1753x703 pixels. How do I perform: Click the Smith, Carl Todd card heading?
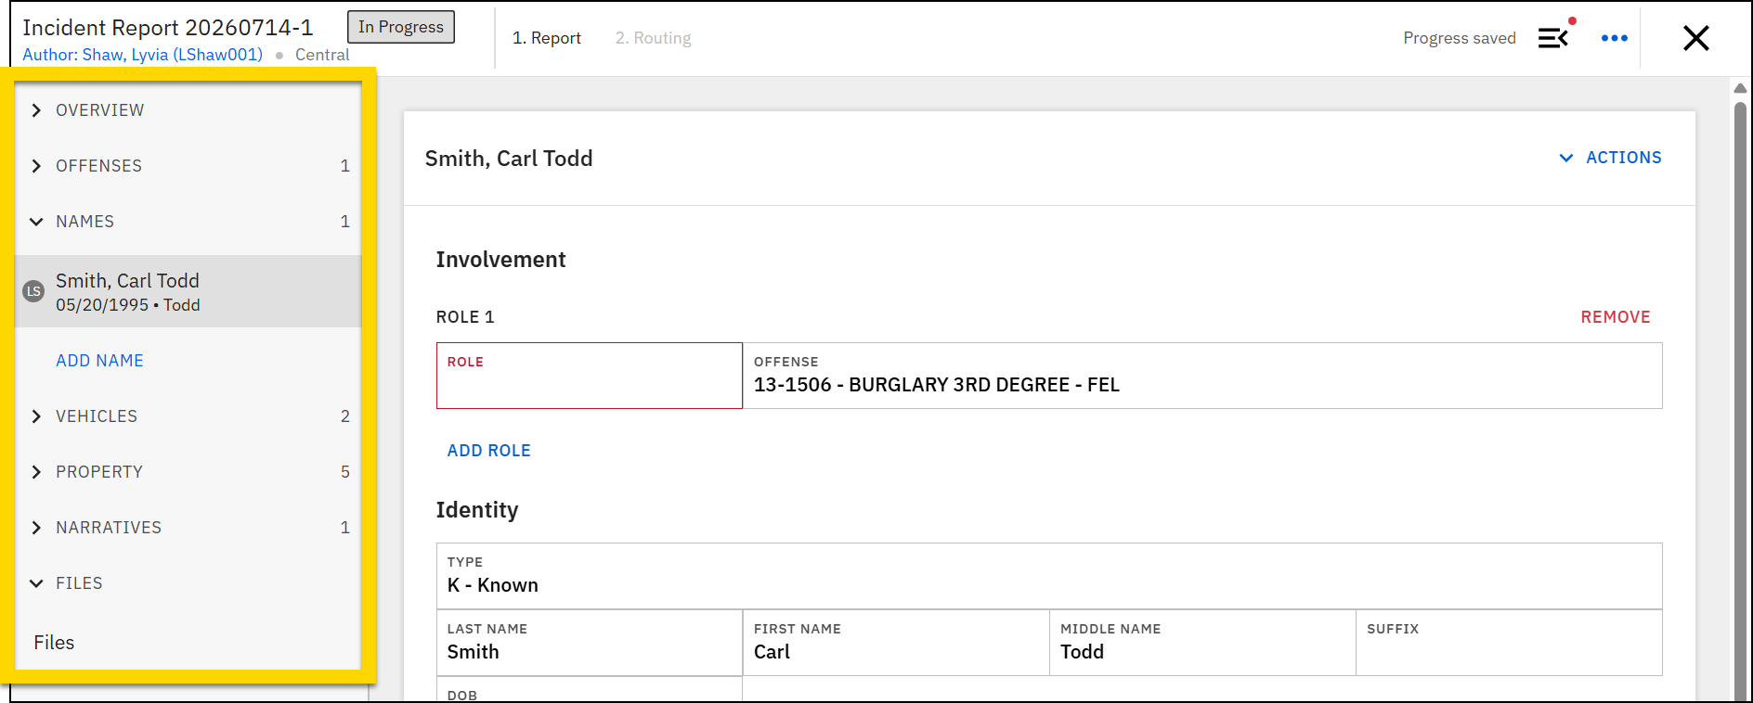509,159
